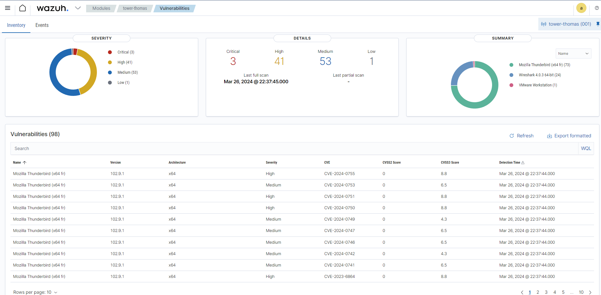601x295 pixels.
Task: Select CVE-2024-0747 cell
Action: point(339,231)
